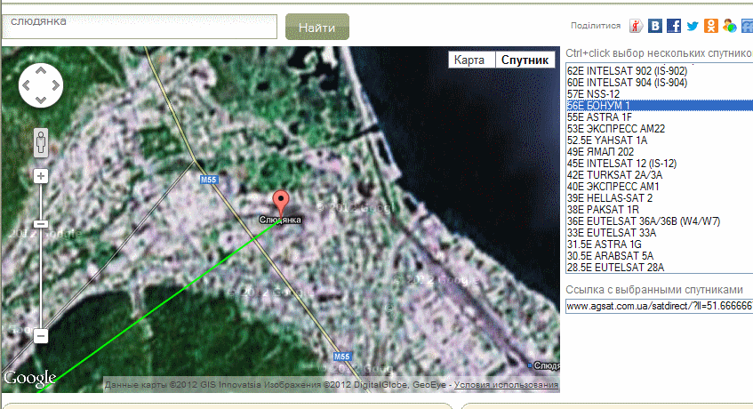Screen dimensions: 753x409
Task: Select 42E TURKSAT 2A/3A
Action: pos(659,175)
